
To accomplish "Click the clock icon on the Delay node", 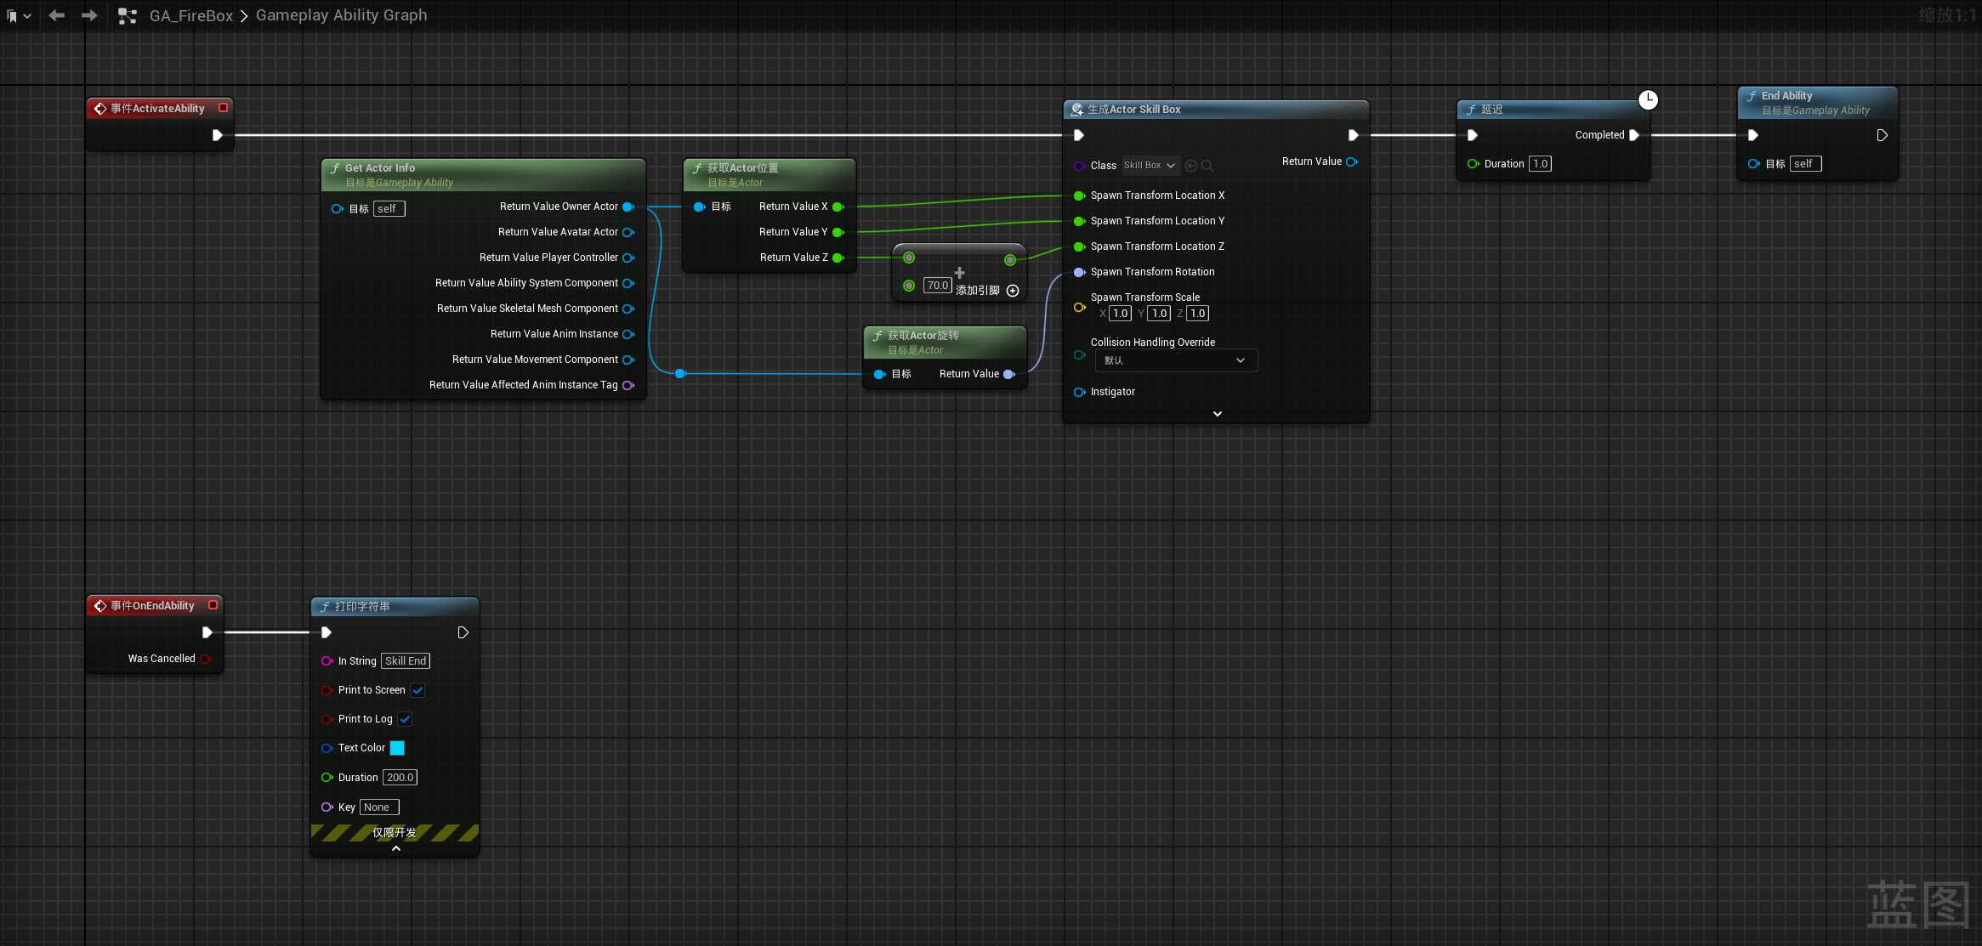I will 1648,99.
